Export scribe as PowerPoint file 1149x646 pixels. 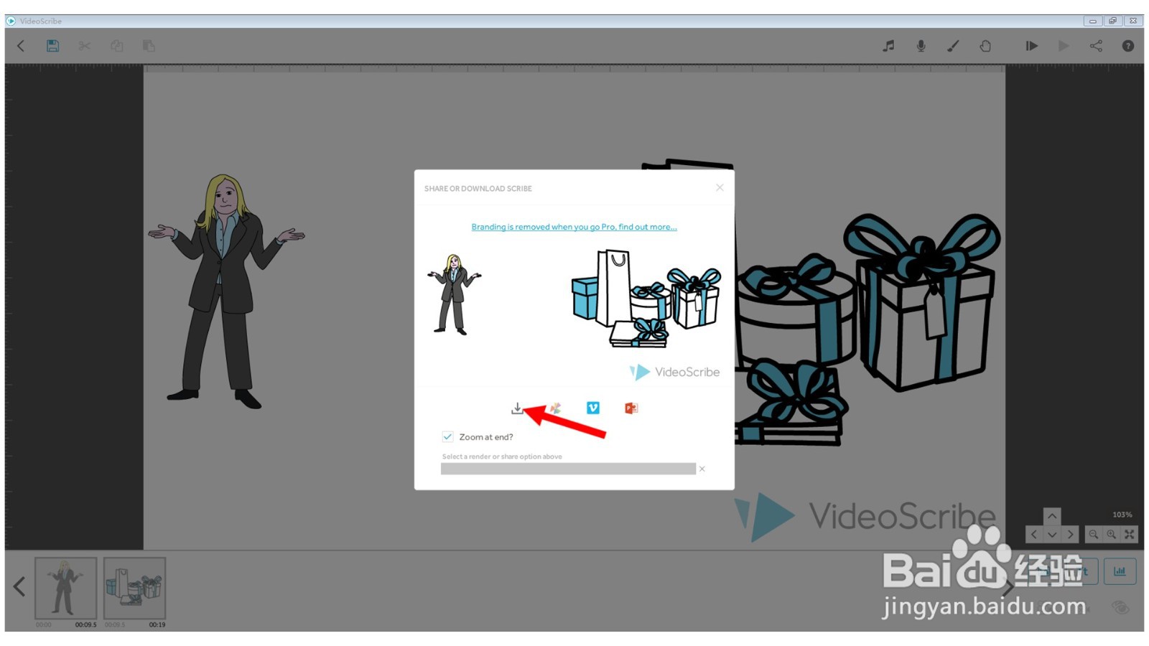631,408
